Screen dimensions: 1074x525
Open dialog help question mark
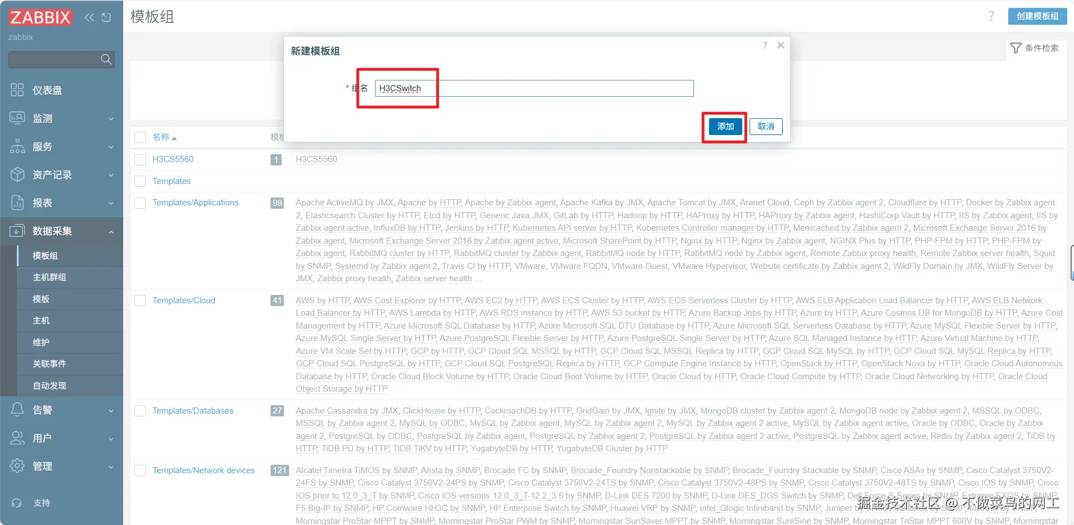click(765, 45)
